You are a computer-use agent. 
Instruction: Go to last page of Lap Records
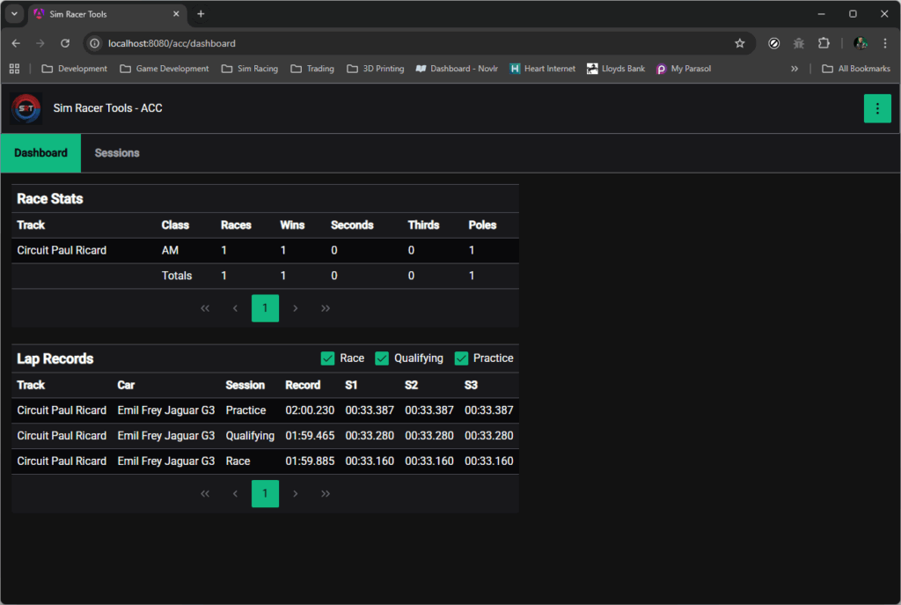point(326,494)
